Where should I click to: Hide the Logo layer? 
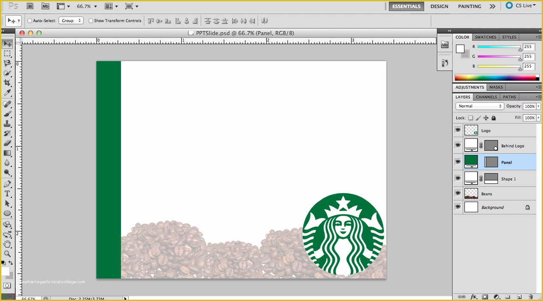[x=458, y=130]
